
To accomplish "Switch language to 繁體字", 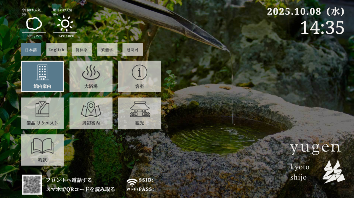I will coord(107,49).
